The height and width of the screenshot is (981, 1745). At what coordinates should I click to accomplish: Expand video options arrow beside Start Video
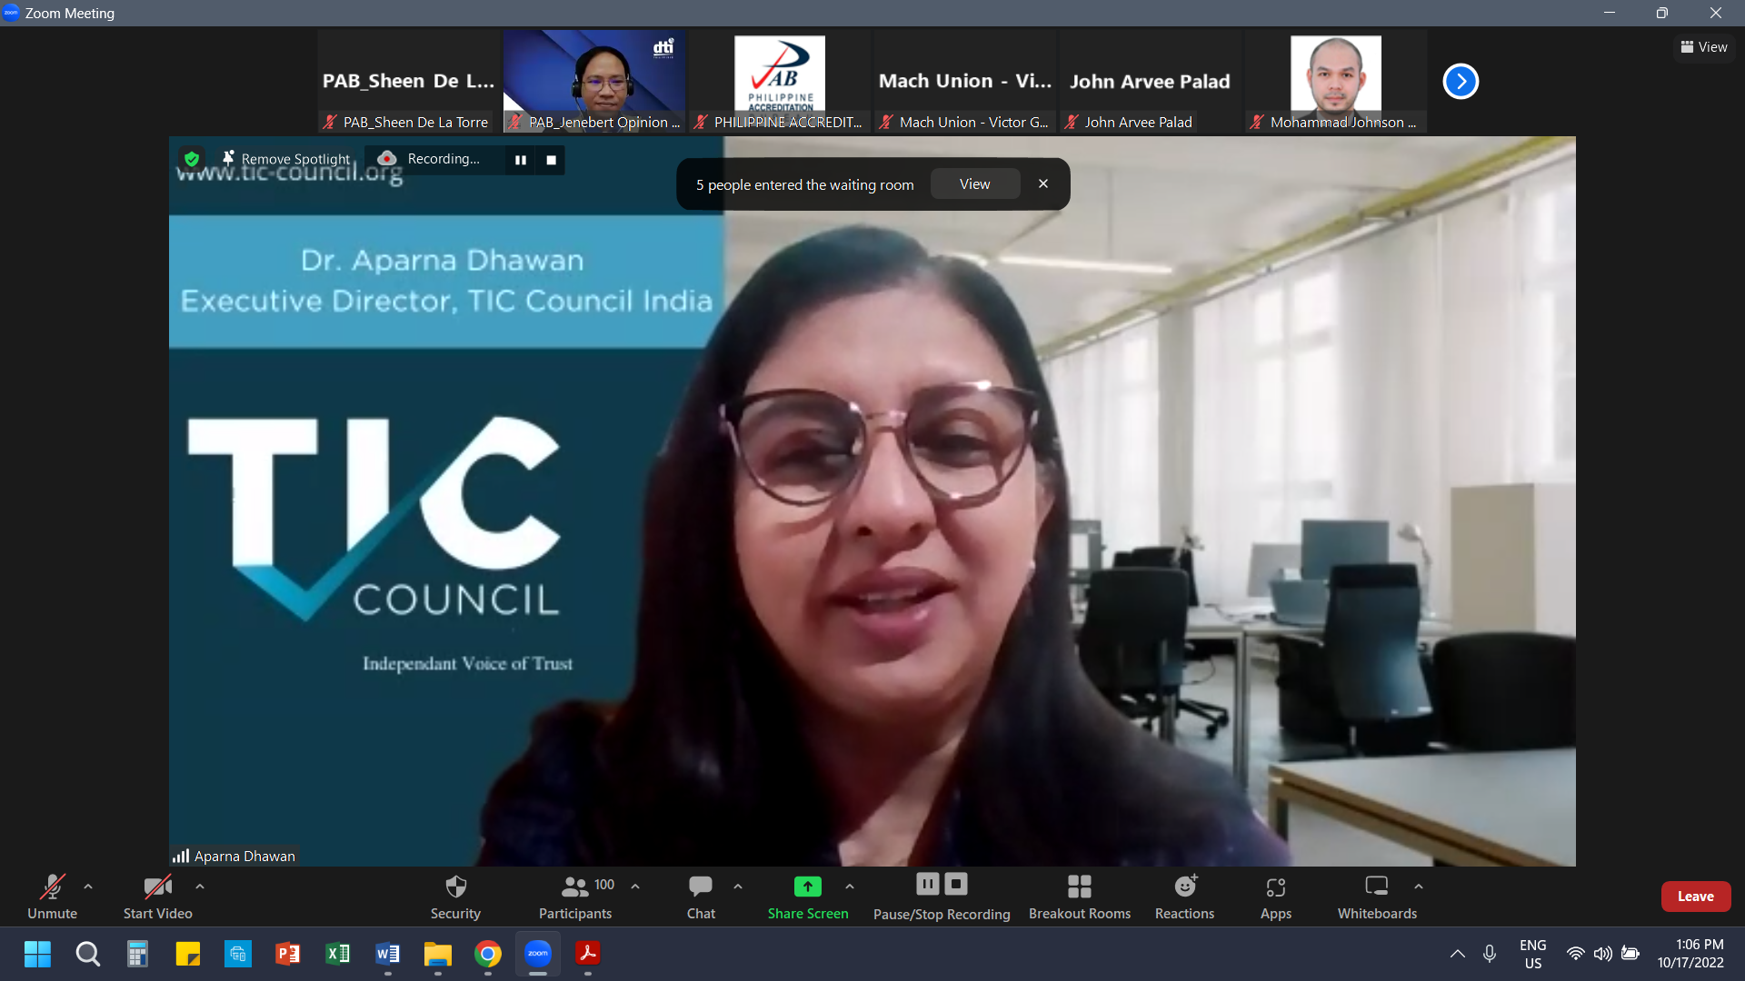point(200,886)
